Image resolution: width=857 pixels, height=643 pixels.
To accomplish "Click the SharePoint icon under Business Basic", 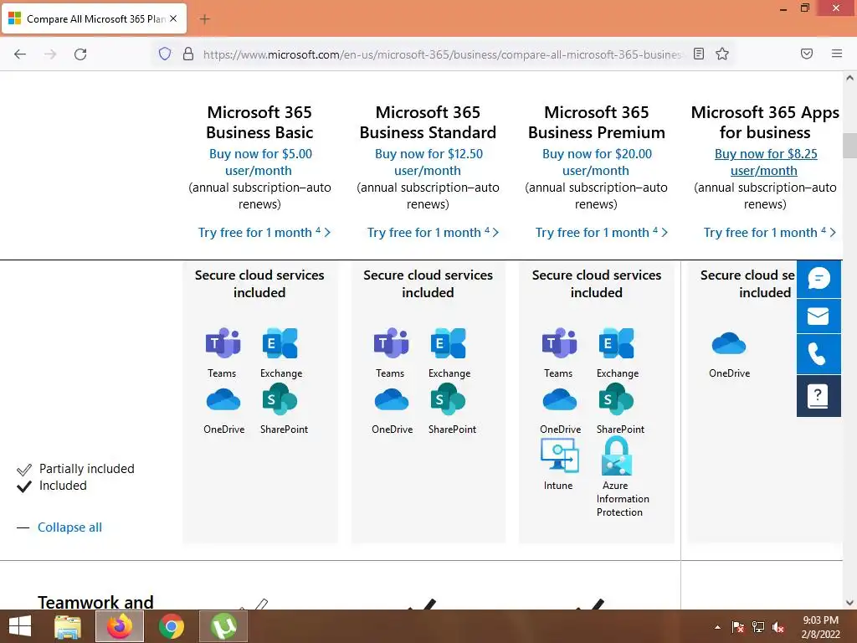I will [x=280, y=399].
